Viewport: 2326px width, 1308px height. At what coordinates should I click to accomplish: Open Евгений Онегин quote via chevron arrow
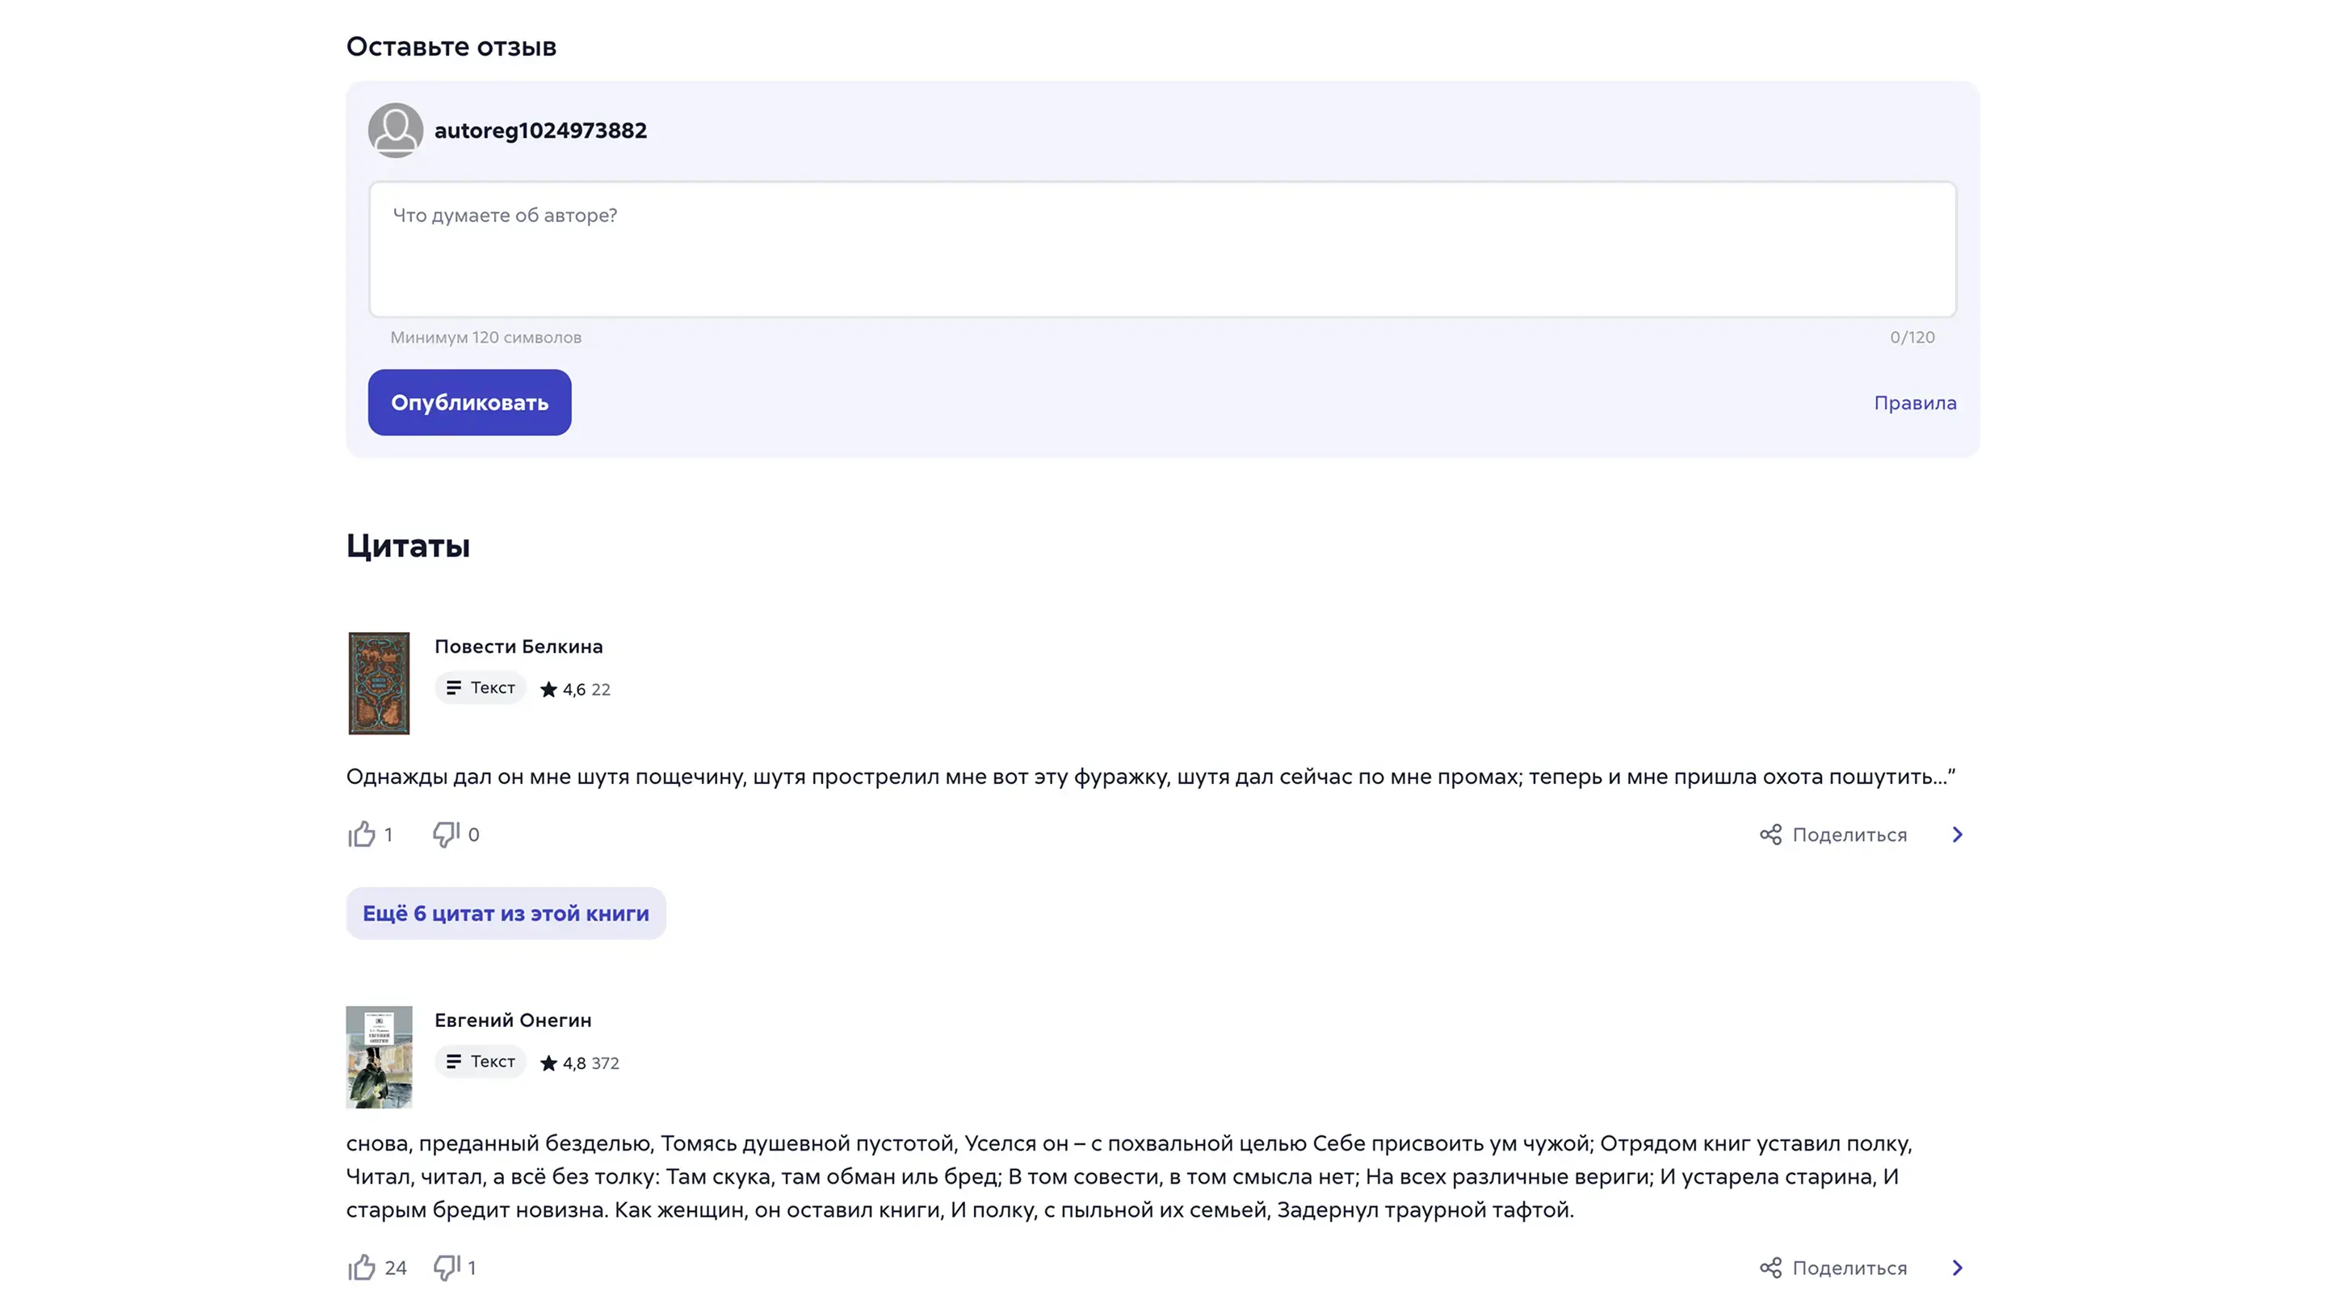(1957, 1268)
